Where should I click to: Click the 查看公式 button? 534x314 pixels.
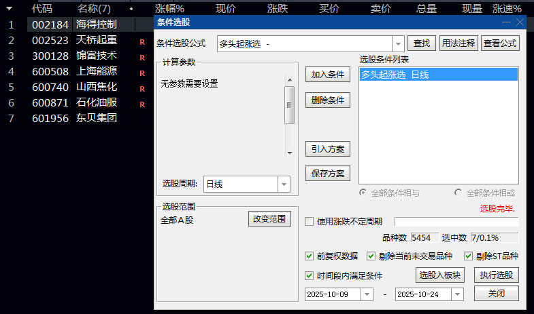tap(500, 43)
